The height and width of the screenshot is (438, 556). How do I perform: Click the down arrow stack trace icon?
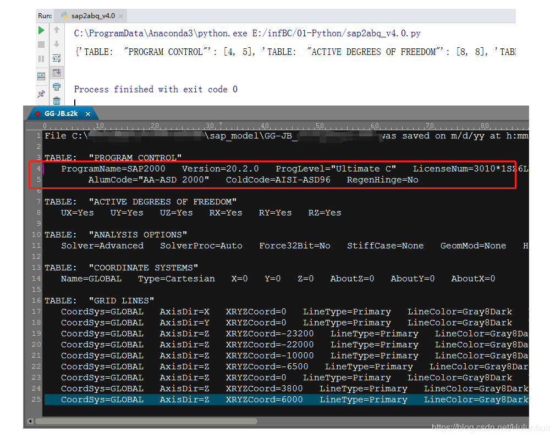(x=57, y=44)
